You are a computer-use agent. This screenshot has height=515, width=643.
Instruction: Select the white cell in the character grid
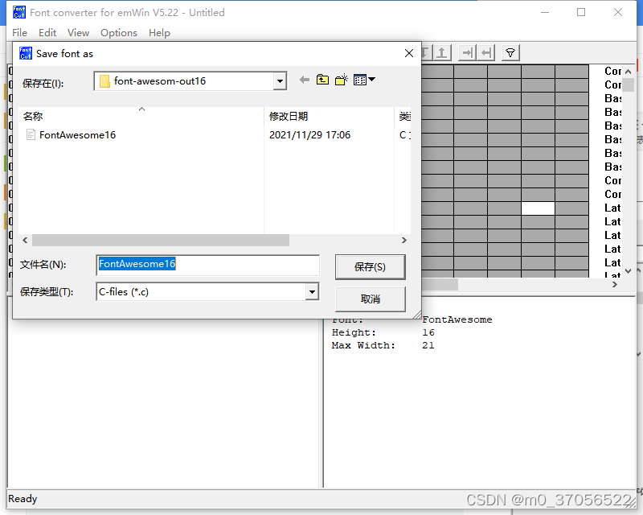(538, 208)
